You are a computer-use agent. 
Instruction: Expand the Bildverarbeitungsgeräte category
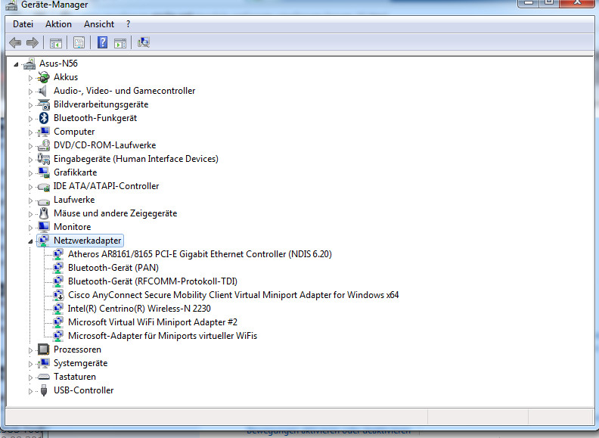pos(30,105)
